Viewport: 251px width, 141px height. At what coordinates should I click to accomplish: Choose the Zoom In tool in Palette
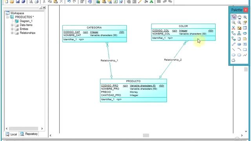pos(245,17)
